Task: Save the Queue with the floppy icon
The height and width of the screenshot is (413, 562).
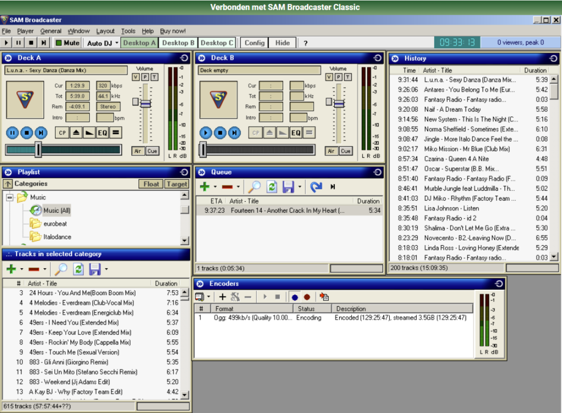Action: pyautogui.click(x=288, y=186)
